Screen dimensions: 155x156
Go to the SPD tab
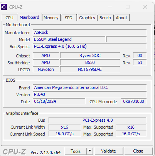click(x=69, y=18)
